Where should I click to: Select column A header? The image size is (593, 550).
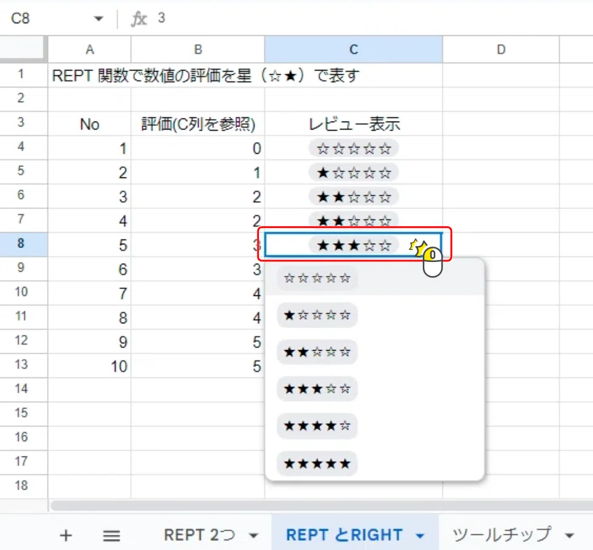click(90, 50)
